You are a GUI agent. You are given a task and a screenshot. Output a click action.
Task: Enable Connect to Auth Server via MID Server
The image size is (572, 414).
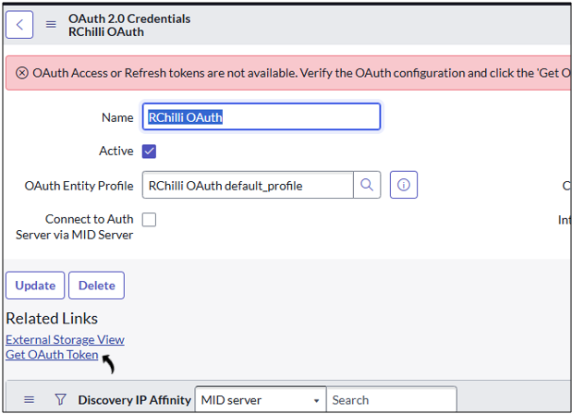(x=149, y=220)
